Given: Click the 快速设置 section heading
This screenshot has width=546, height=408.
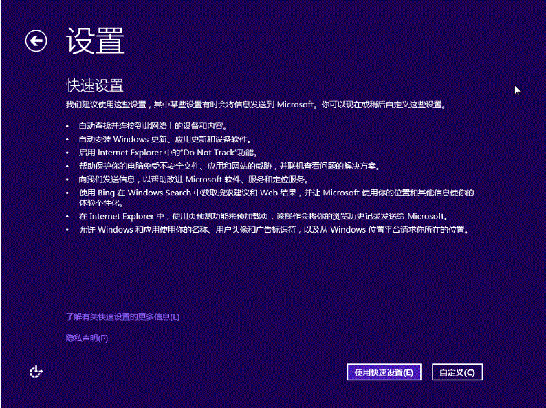Looking at the screenshot, I should (x=94, y=85).
